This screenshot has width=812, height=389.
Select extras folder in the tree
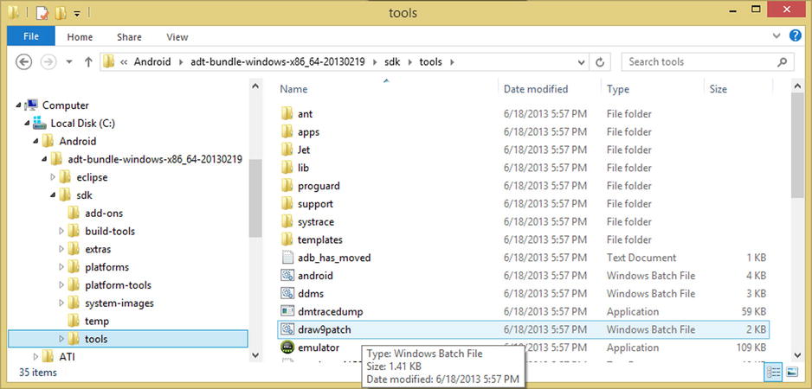tap(98, 249)
